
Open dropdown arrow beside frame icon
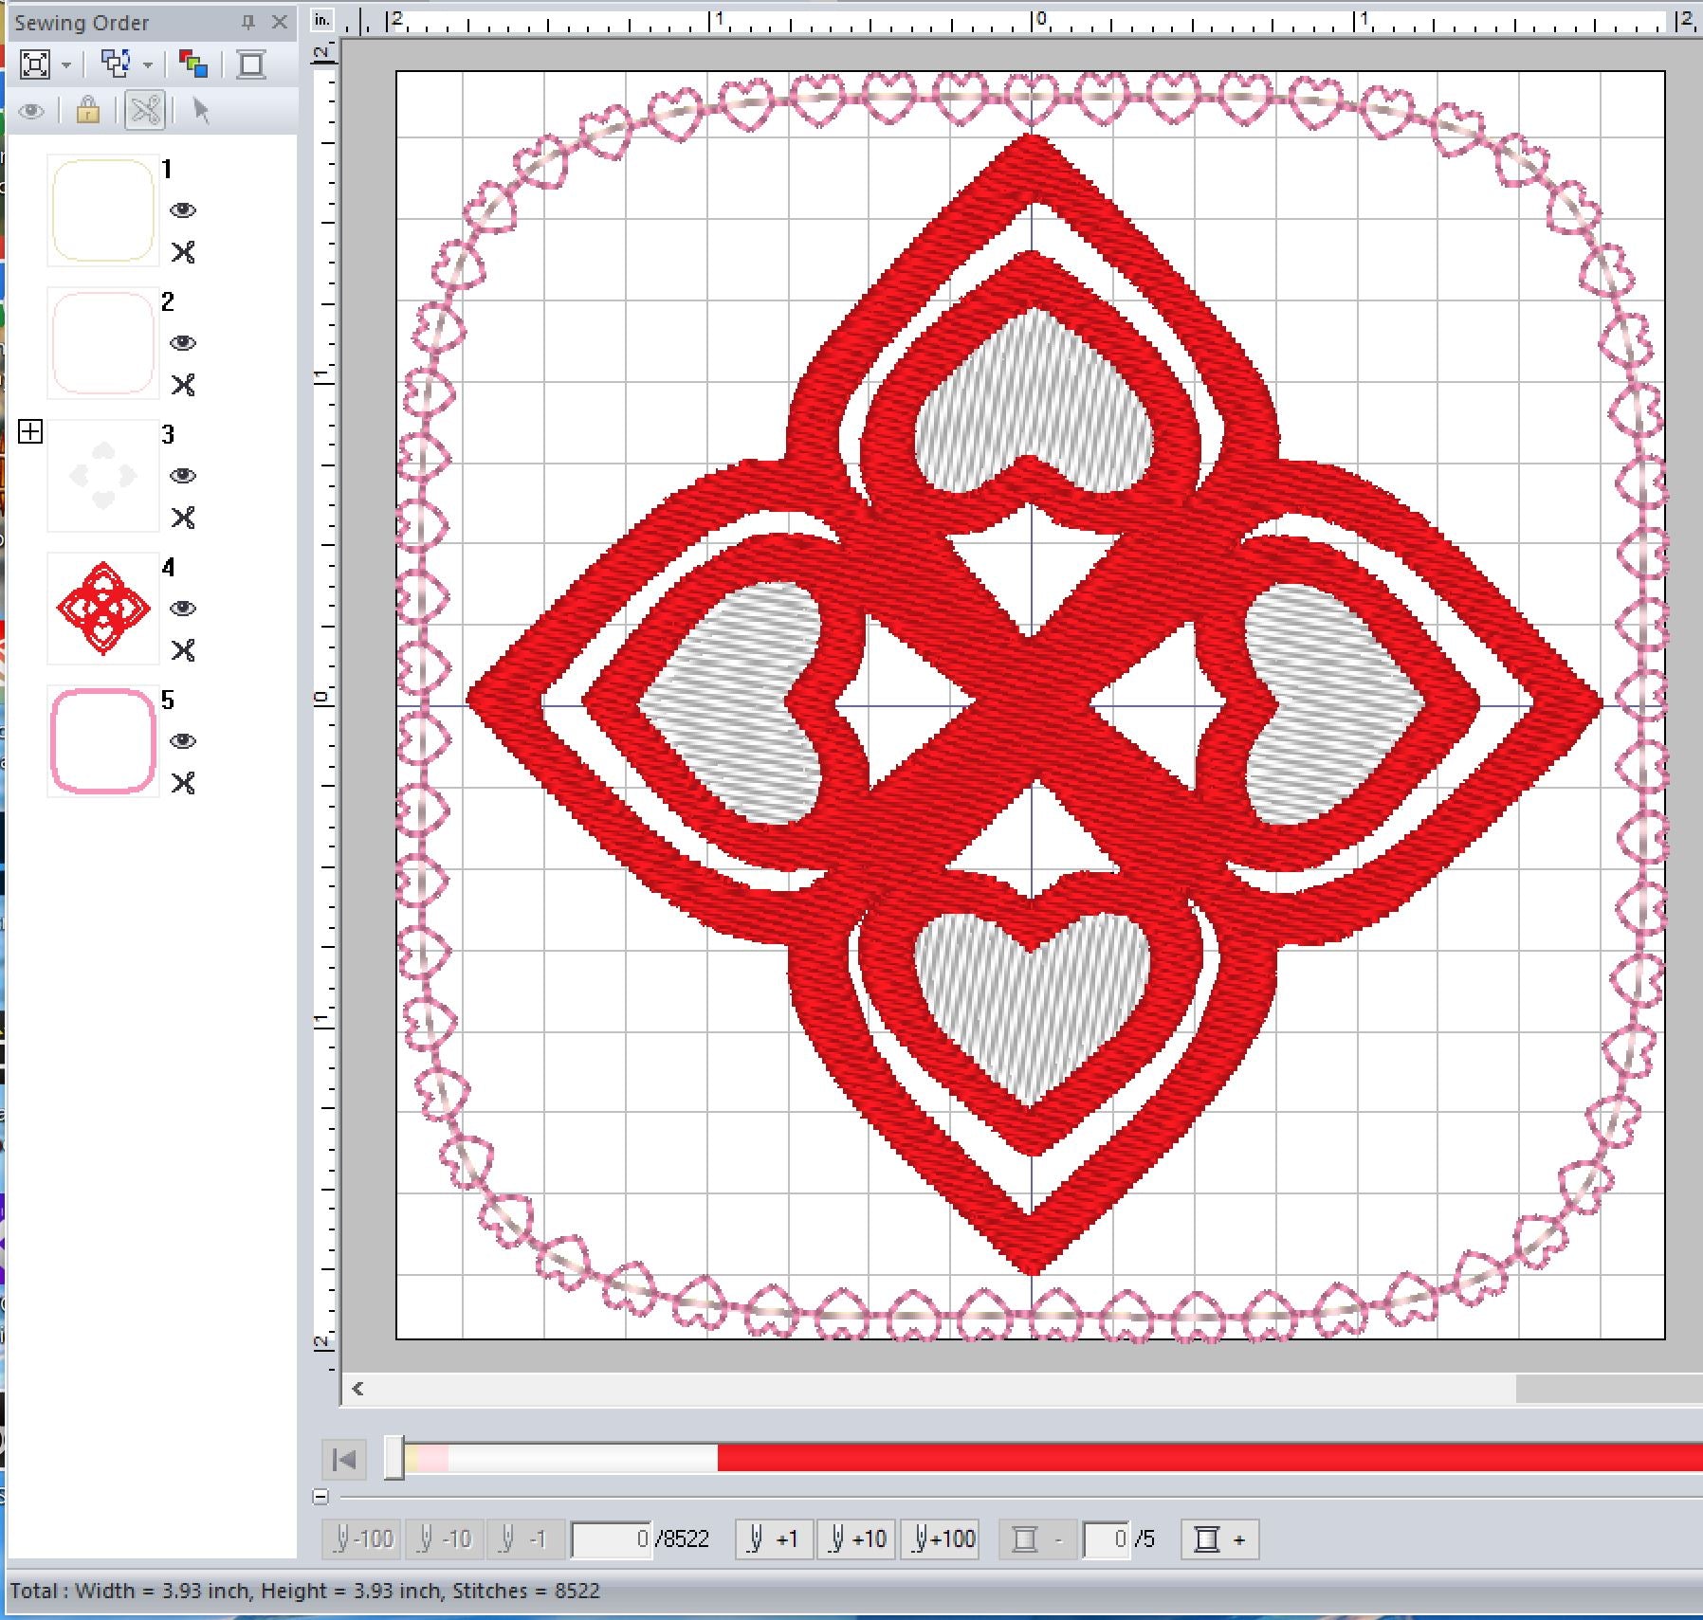click(66, 65)
